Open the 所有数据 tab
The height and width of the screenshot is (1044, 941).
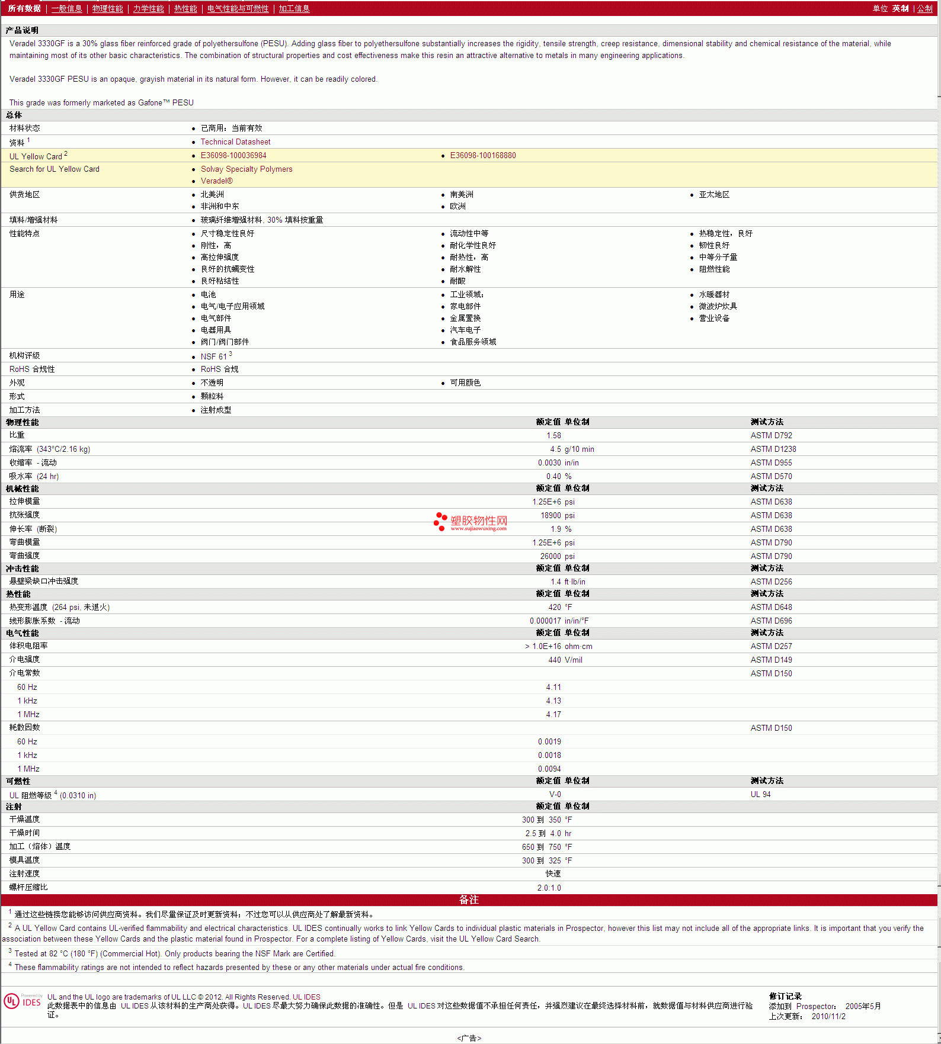(24, 8)
